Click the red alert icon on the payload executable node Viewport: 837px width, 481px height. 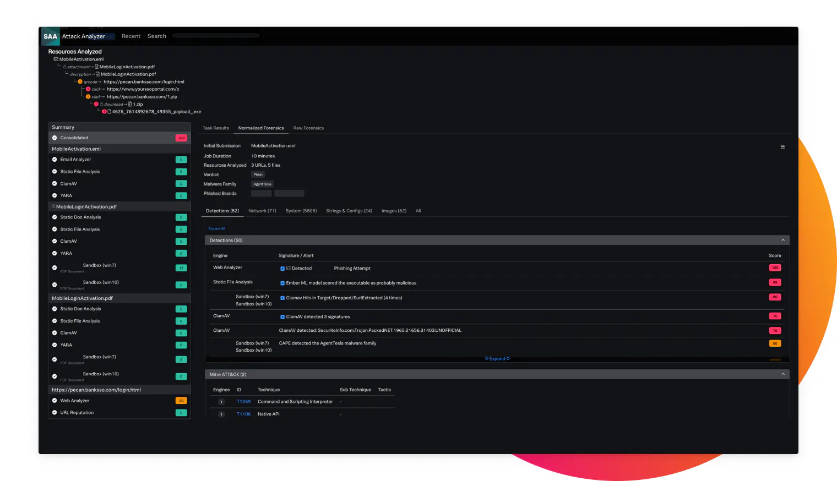pyautogui.click(x=104, y=111)
